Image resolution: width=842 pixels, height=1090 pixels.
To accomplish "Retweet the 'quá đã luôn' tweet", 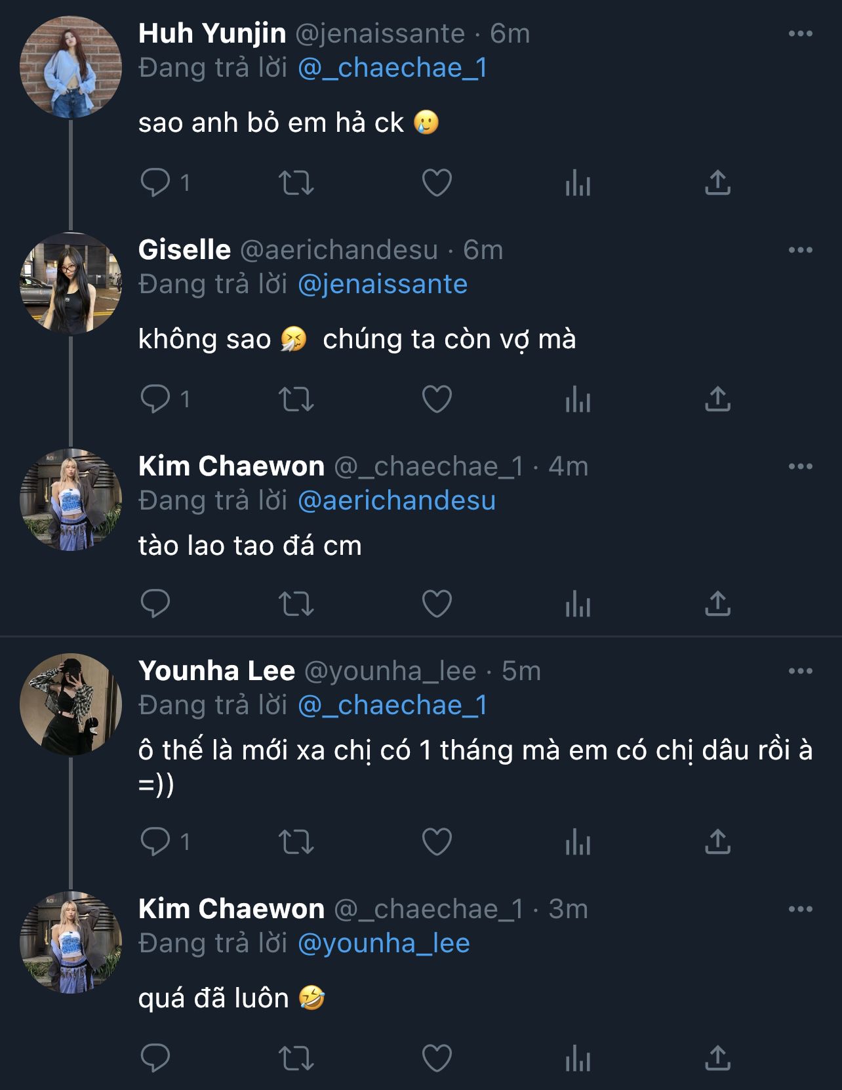I will (296, 1058).
